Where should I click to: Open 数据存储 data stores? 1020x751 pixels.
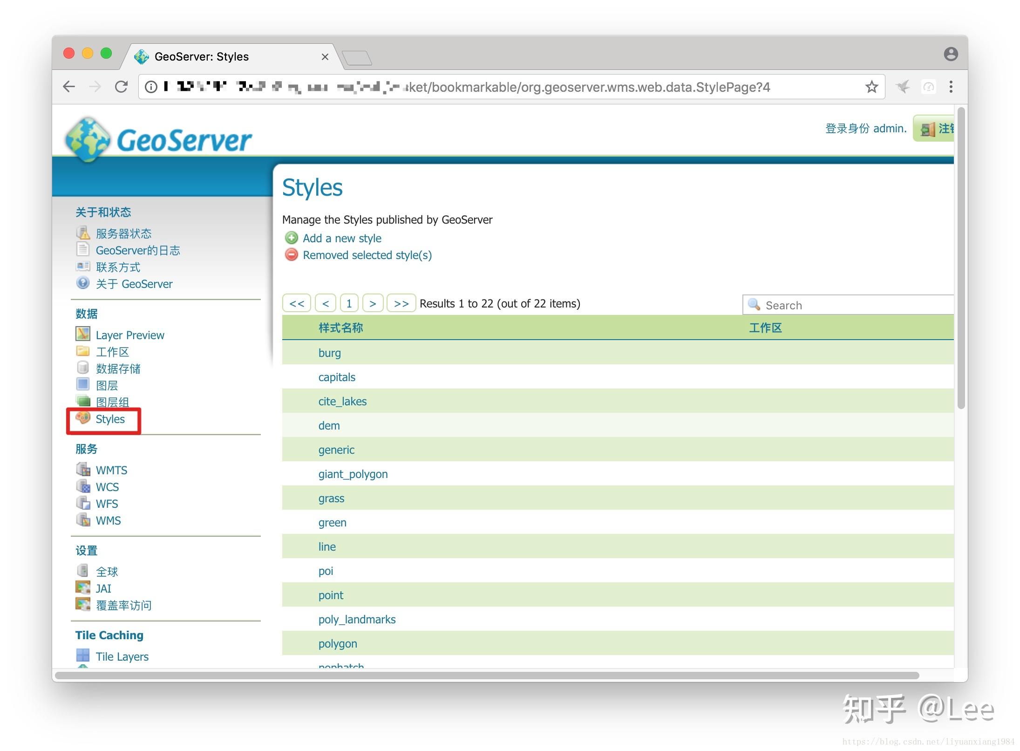pyautogui.click(x=83, y=368)
